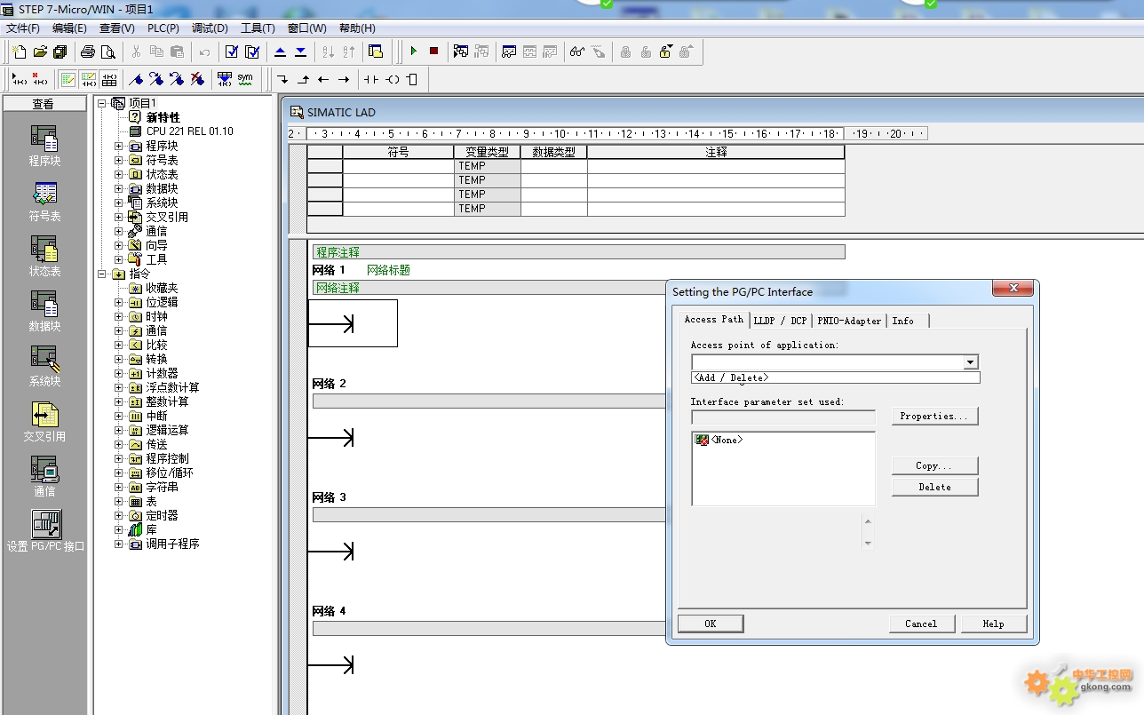Open the 调试(D) menu

point(210,28)
